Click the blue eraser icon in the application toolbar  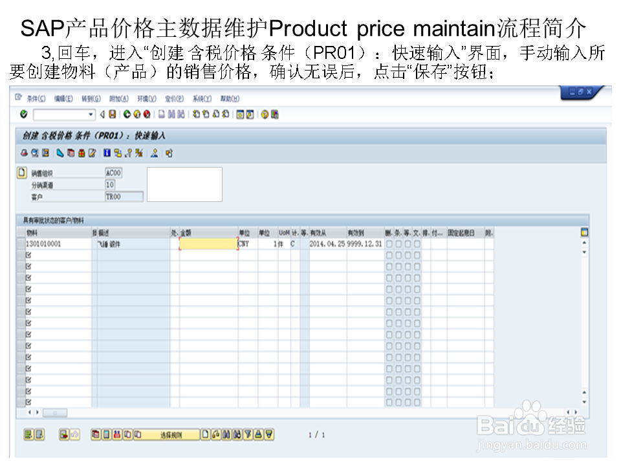(60, 153)
